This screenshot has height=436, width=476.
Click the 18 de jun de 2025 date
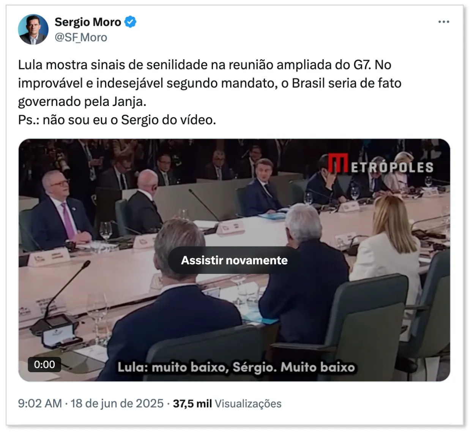coord(117,403)
